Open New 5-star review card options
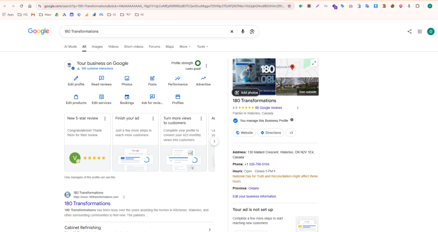This screenshot has height=232, width=438. point(105,118)
